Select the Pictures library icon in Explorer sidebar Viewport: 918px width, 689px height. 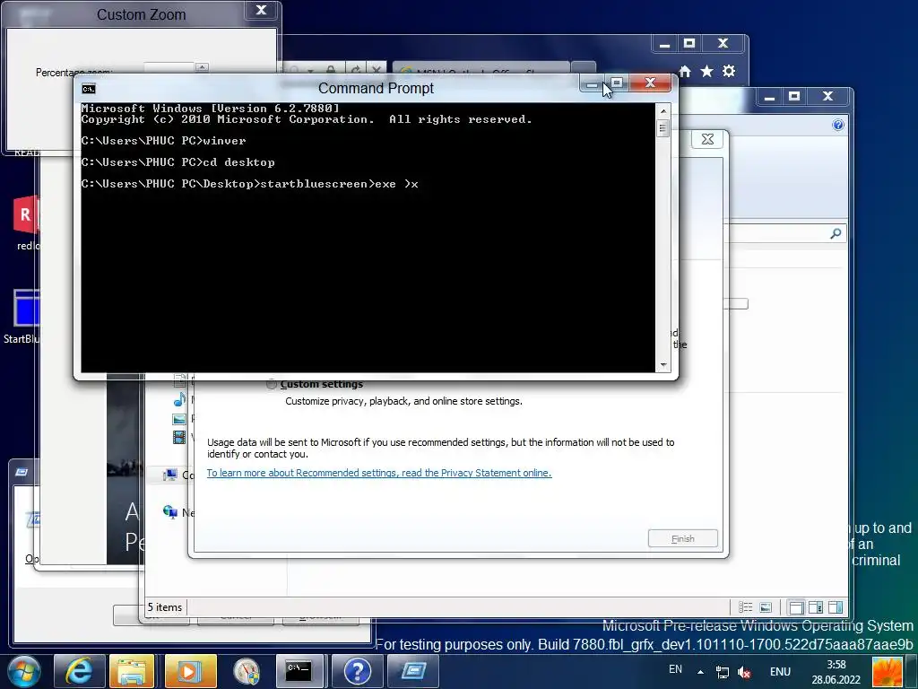coord(179,419)
